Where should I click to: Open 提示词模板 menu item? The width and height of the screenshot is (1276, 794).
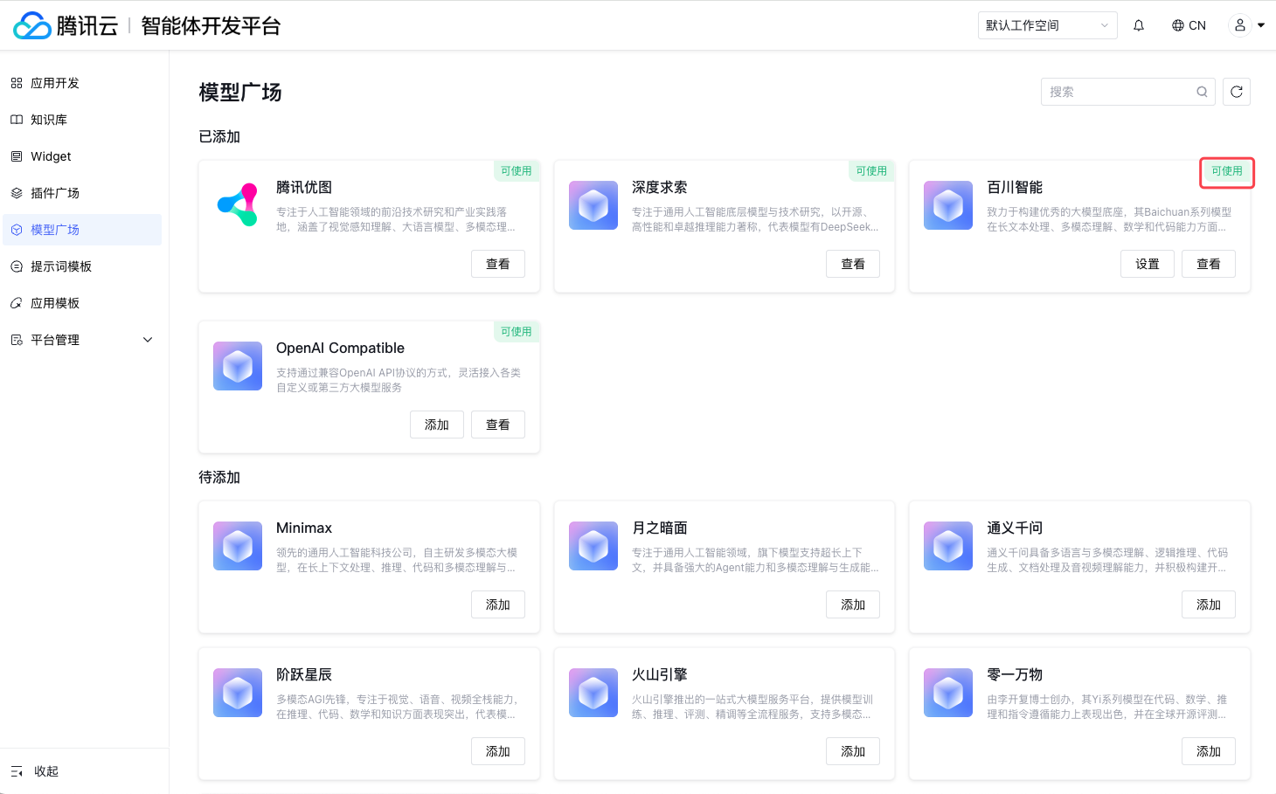point(82,266)
